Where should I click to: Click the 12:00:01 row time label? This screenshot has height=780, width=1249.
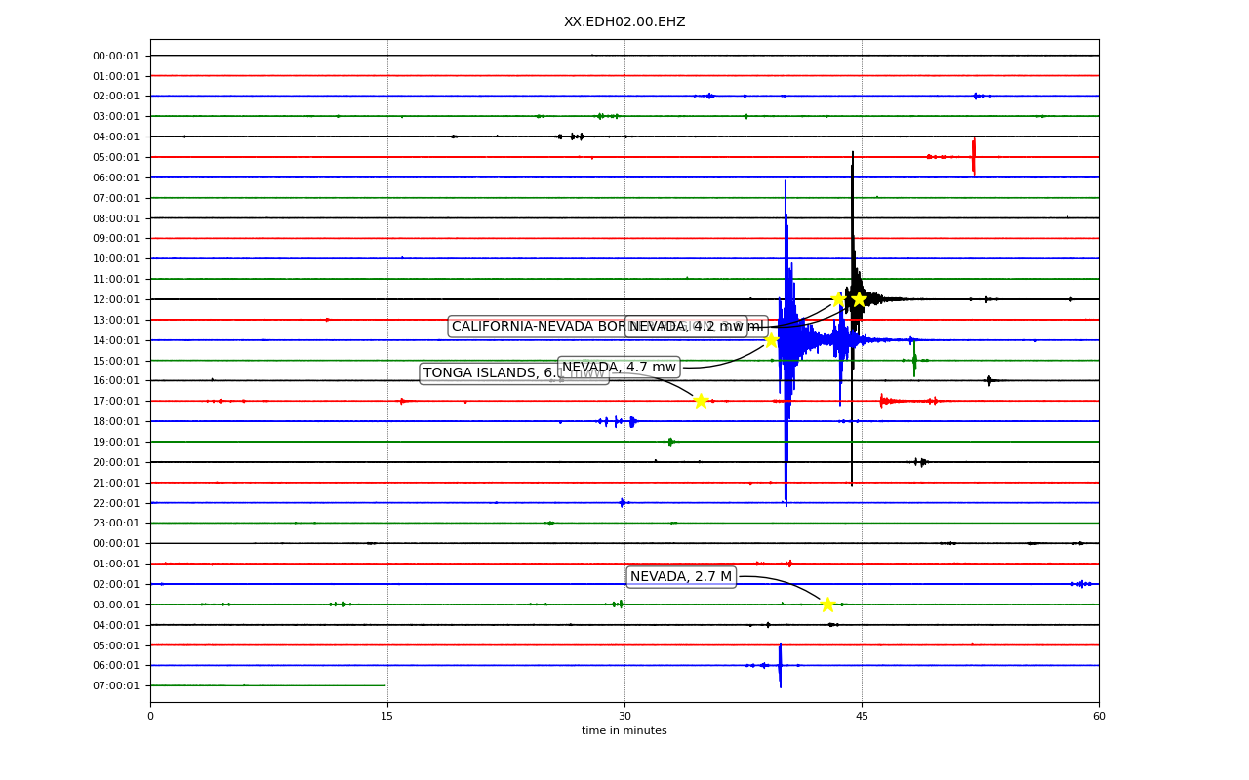coord(118,299)
